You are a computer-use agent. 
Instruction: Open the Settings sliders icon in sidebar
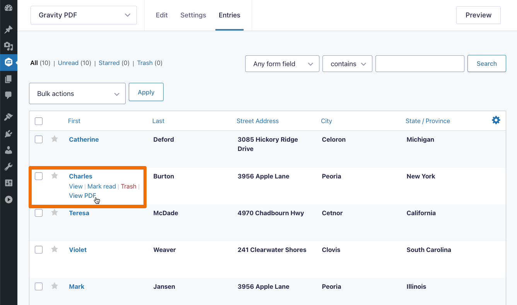pyautogui.click(x=9, y=183)
